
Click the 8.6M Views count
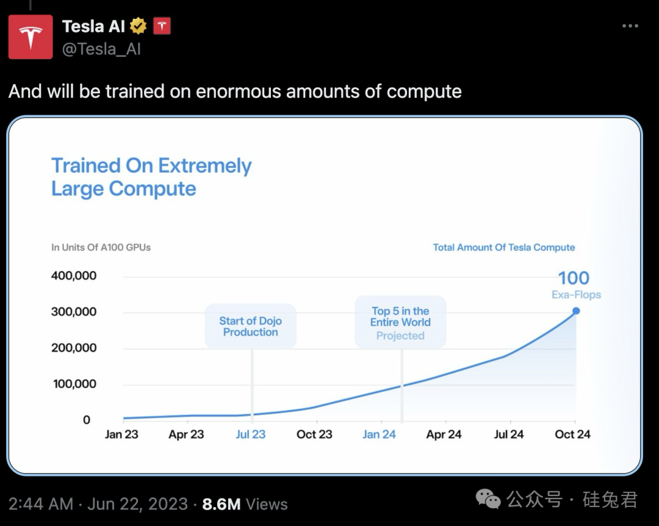[245, 504]
